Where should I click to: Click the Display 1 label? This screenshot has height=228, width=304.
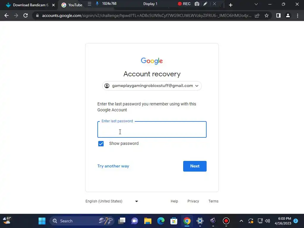(150, 4)
